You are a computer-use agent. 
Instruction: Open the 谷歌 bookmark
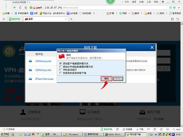[34, 13]
